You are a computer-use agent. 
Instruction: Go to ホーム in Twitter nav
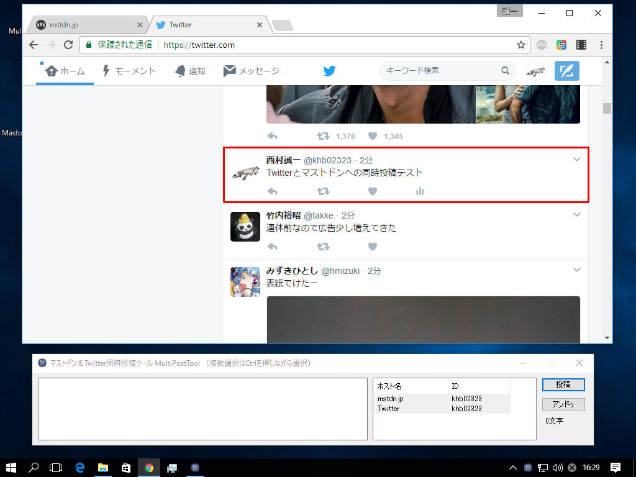pyautogui.click(x=65, y=71)
